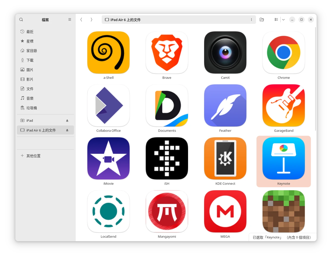Click the a-Shell label text
This screenshot has height=258, width=332.
point(108,78)
